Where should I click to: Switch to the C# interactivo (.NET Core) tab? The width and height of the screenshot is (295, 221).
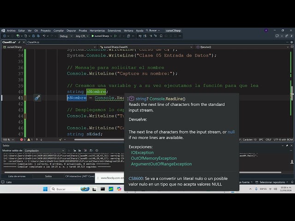click(80, 176)
